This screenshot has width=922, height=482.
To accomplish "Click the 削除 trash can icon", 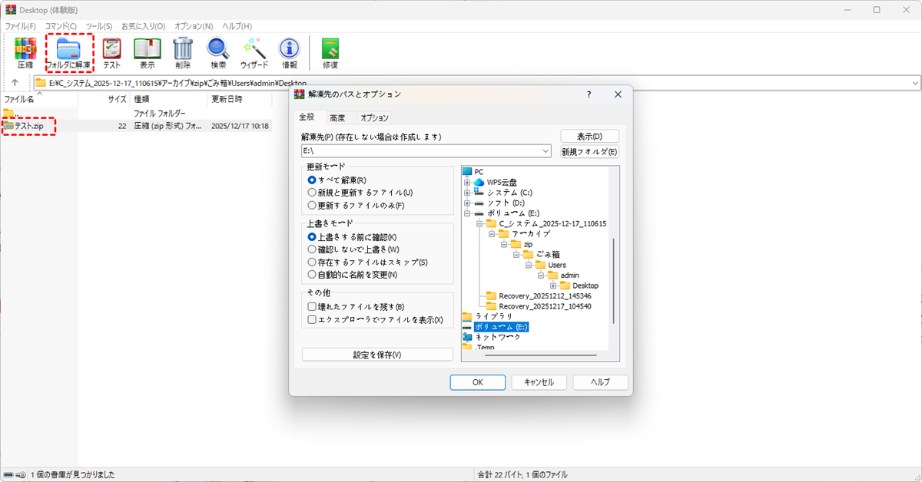I will coord(183,49).
